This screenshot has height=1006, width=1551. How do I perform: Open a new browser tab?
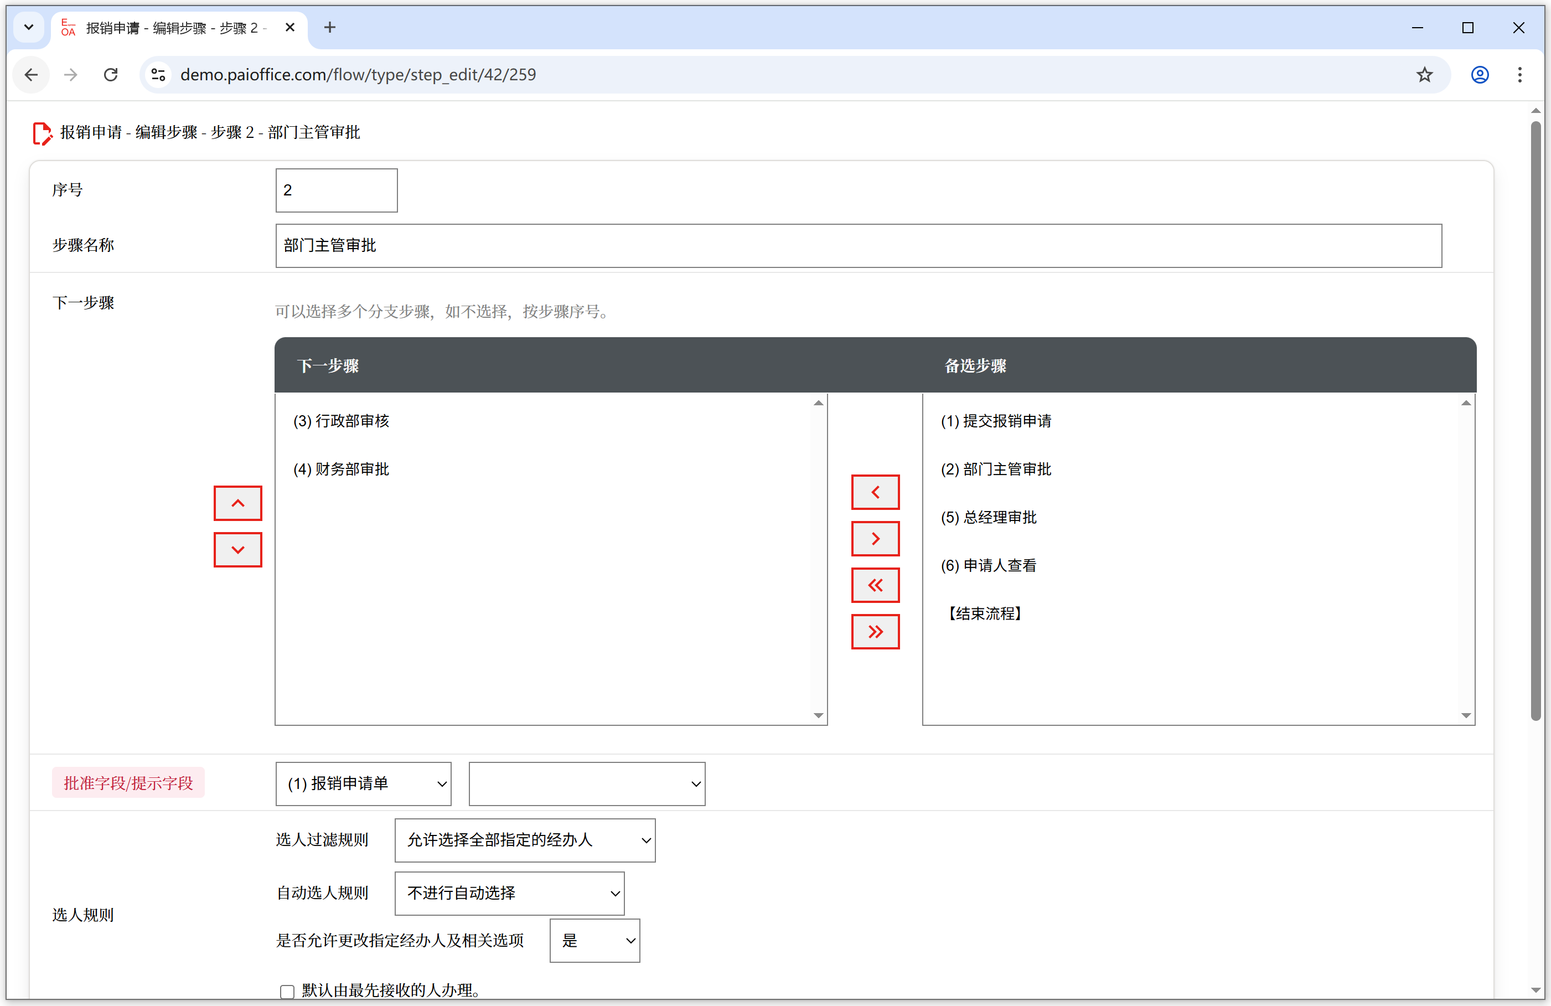[x=330, y=27]
